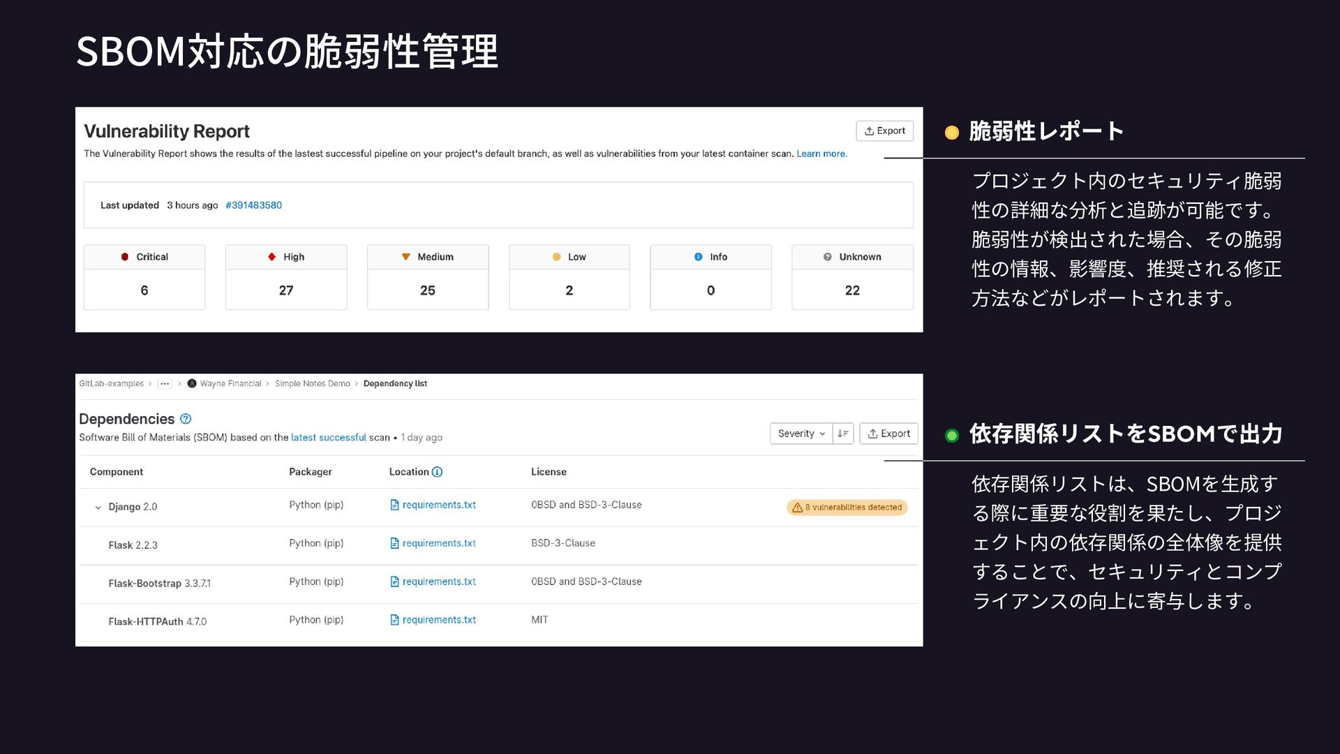Export the Vulnerability Report
The width and height of the screenshot is (1340, 754).
click(x=884, y=131)
